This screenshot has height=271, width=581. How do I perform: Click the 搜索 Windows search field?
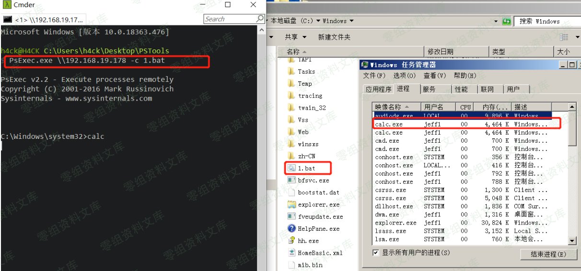pyautogui.click(x=546, y=21)
